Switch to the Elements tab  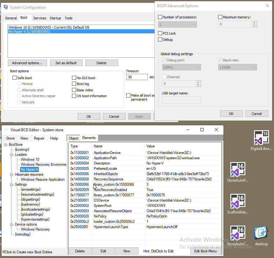click(89, 138)
